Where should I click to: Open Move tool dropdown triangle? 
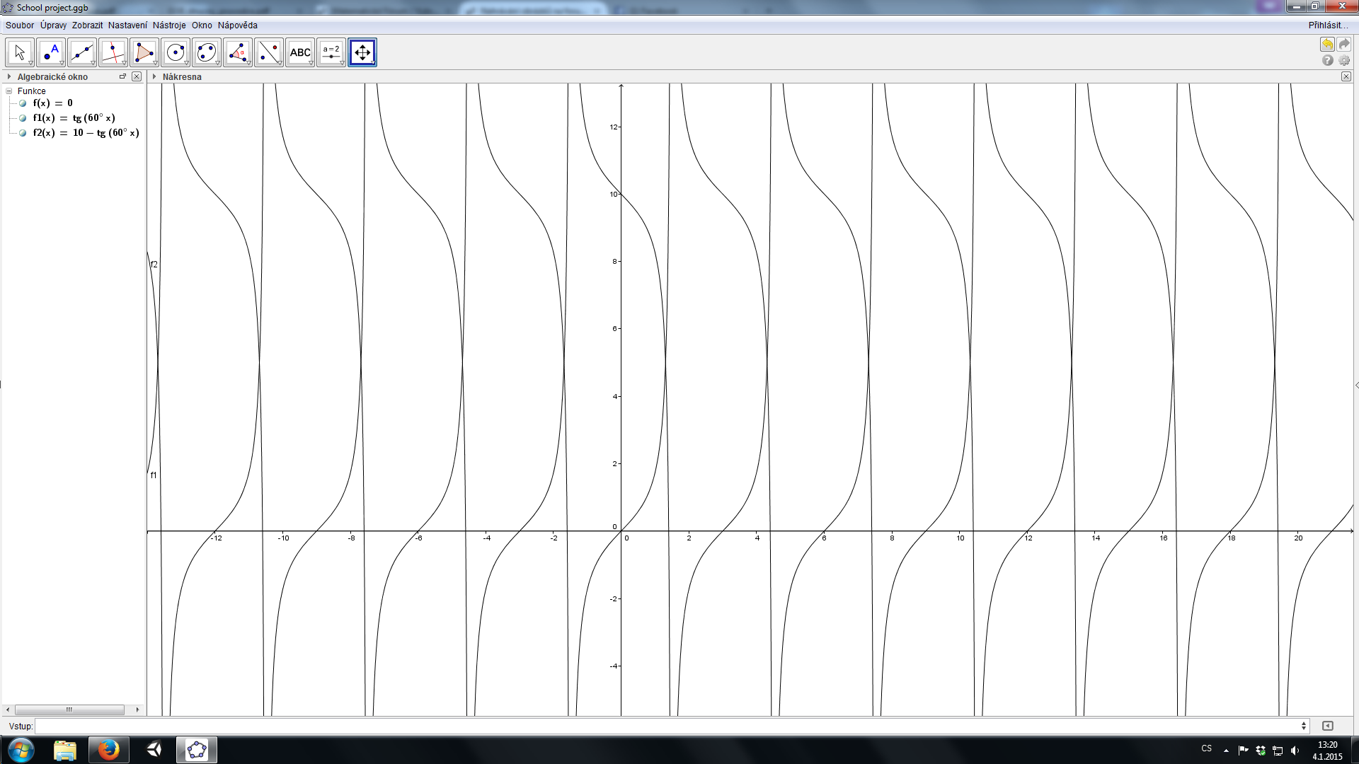[x=30, y=63]
